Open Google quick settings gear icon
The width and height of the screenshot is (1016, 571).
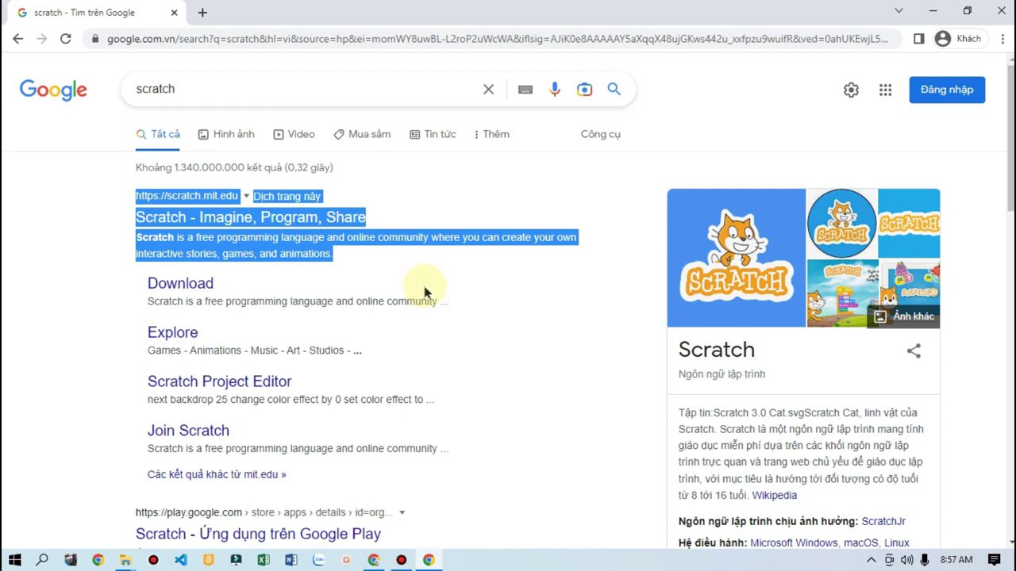(851, 90)
